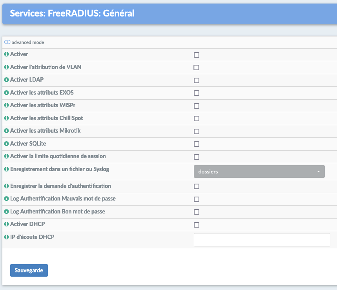This screenshot has width=337, height=290.
Task: Check the attributs WISPr box
Action: pyautogui.click(x=197, y=106)
